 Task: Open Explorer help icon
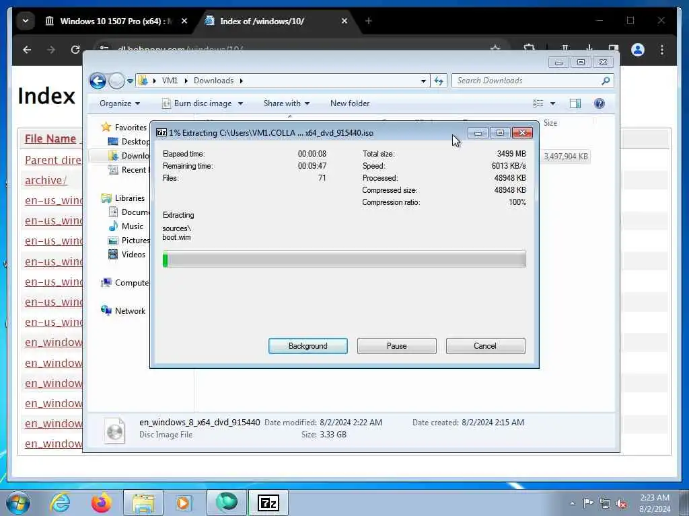tap(599, 103)
